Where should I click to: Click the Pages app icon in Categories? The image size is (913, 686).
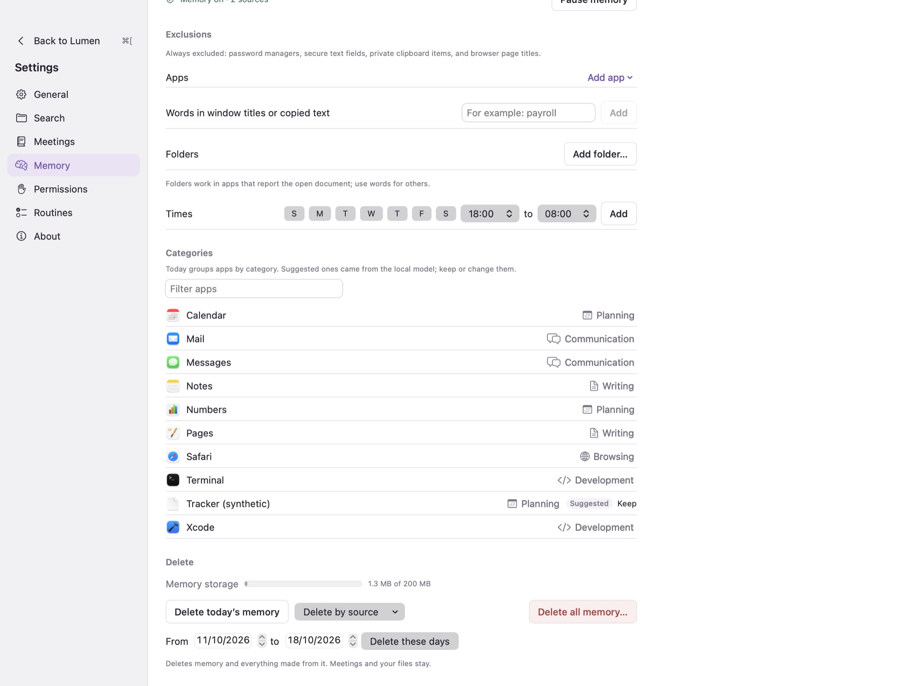173,433
